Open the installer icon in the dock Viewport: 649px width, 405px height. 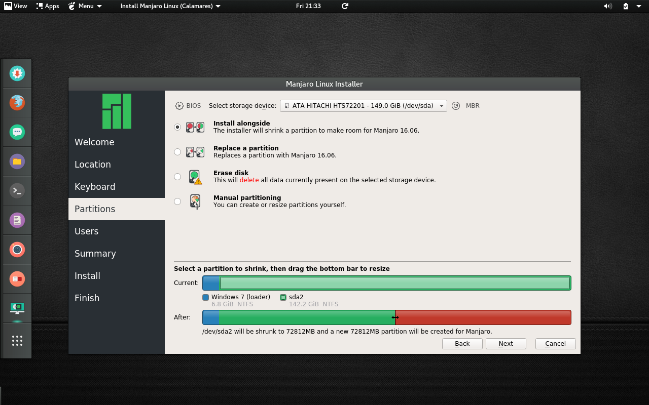coord(17,73)
